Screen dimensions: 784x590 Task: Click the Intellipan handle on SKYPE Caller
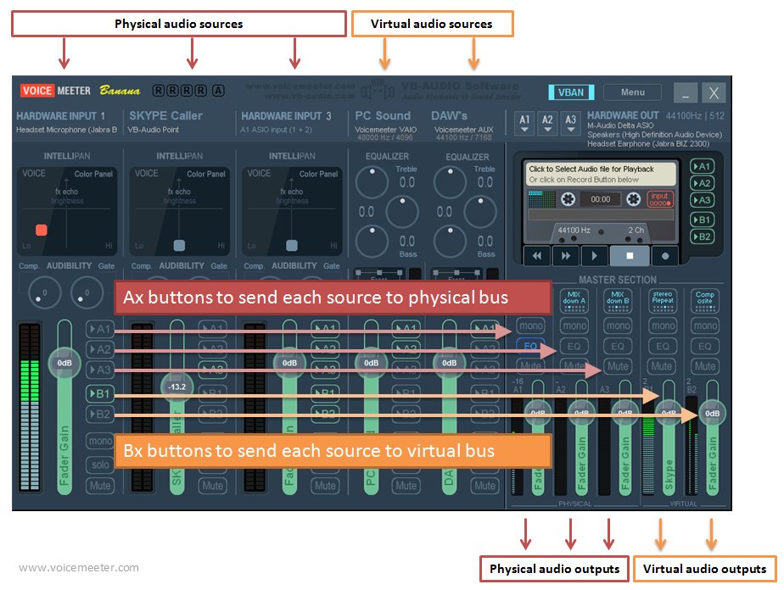tap(179, 245)
